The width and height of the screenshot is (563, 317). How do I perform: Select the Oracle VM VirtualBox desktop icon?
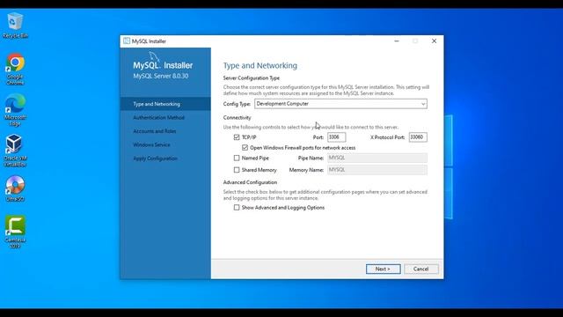click(x=15, y=151)
